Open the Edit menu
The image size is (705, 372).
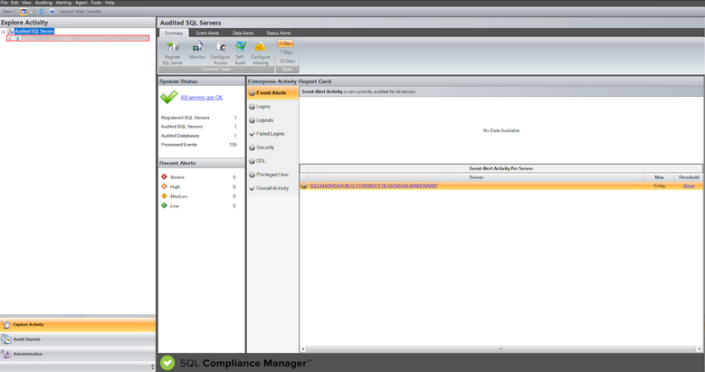[x=14, y=3]
